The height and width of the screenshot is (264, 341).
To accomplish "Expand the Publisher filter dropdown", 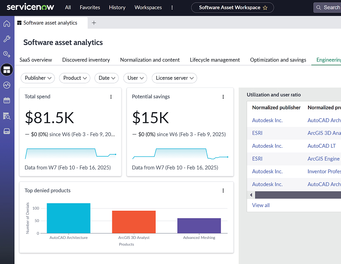I will 38,78.
